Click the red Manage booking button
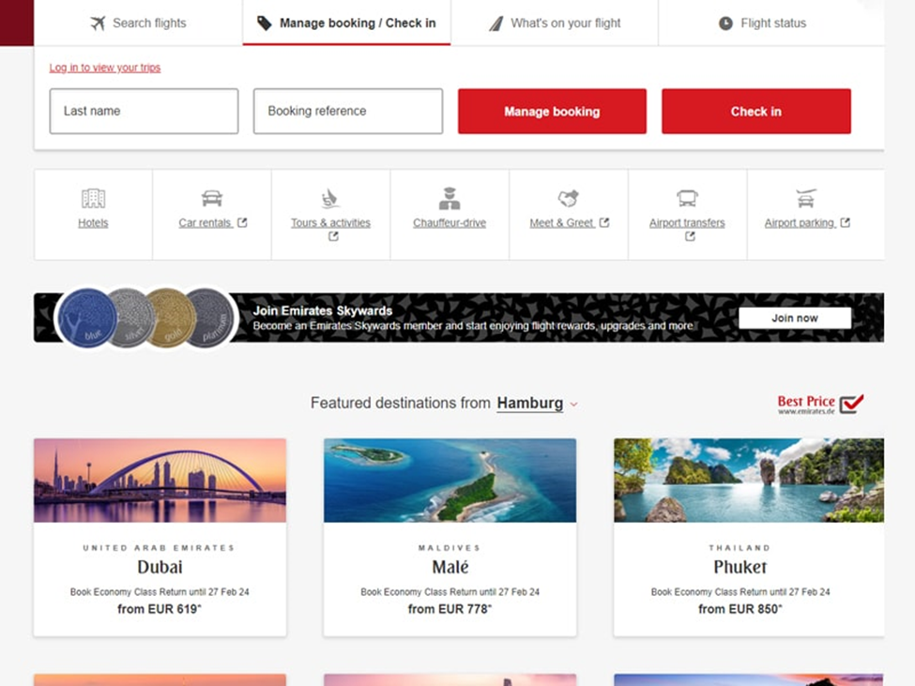The height and width of the screenshot is (686, 915). 552,112
